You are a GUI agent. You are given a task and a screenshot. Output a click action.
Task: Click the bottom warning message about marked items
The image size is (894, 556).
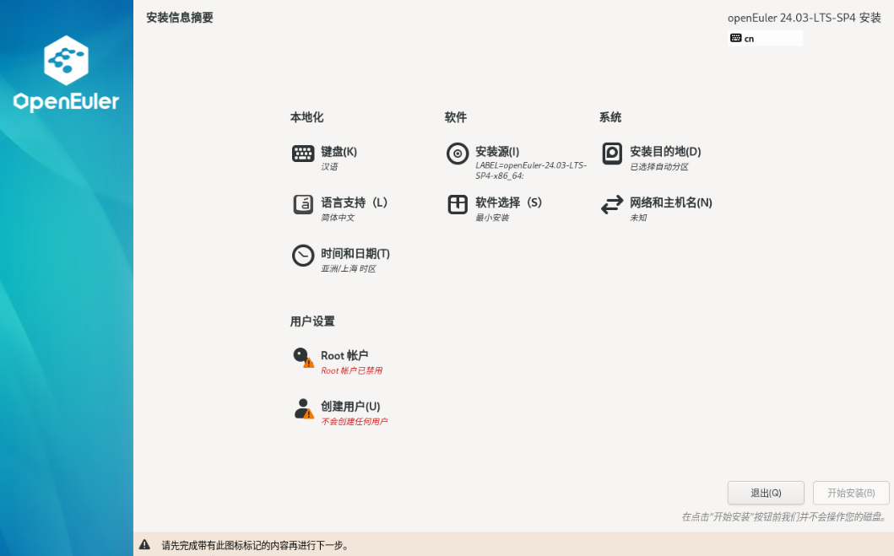255,545
